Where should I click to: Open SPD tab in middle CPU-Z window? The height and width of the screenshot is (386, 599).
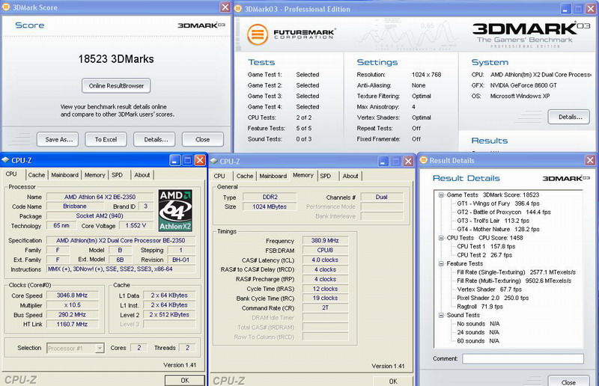[x=326, y=176]
